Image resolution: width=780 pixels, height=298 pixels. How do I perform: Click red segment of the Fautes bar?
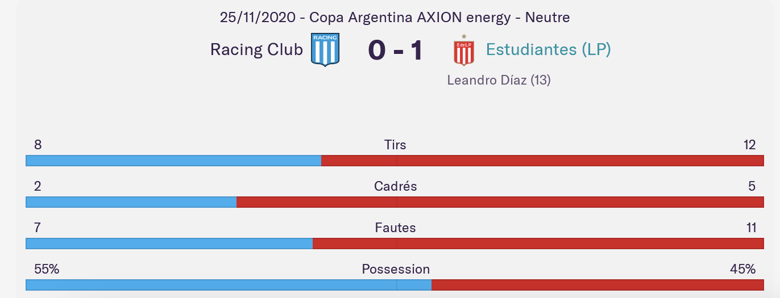[x=538, y=244]
